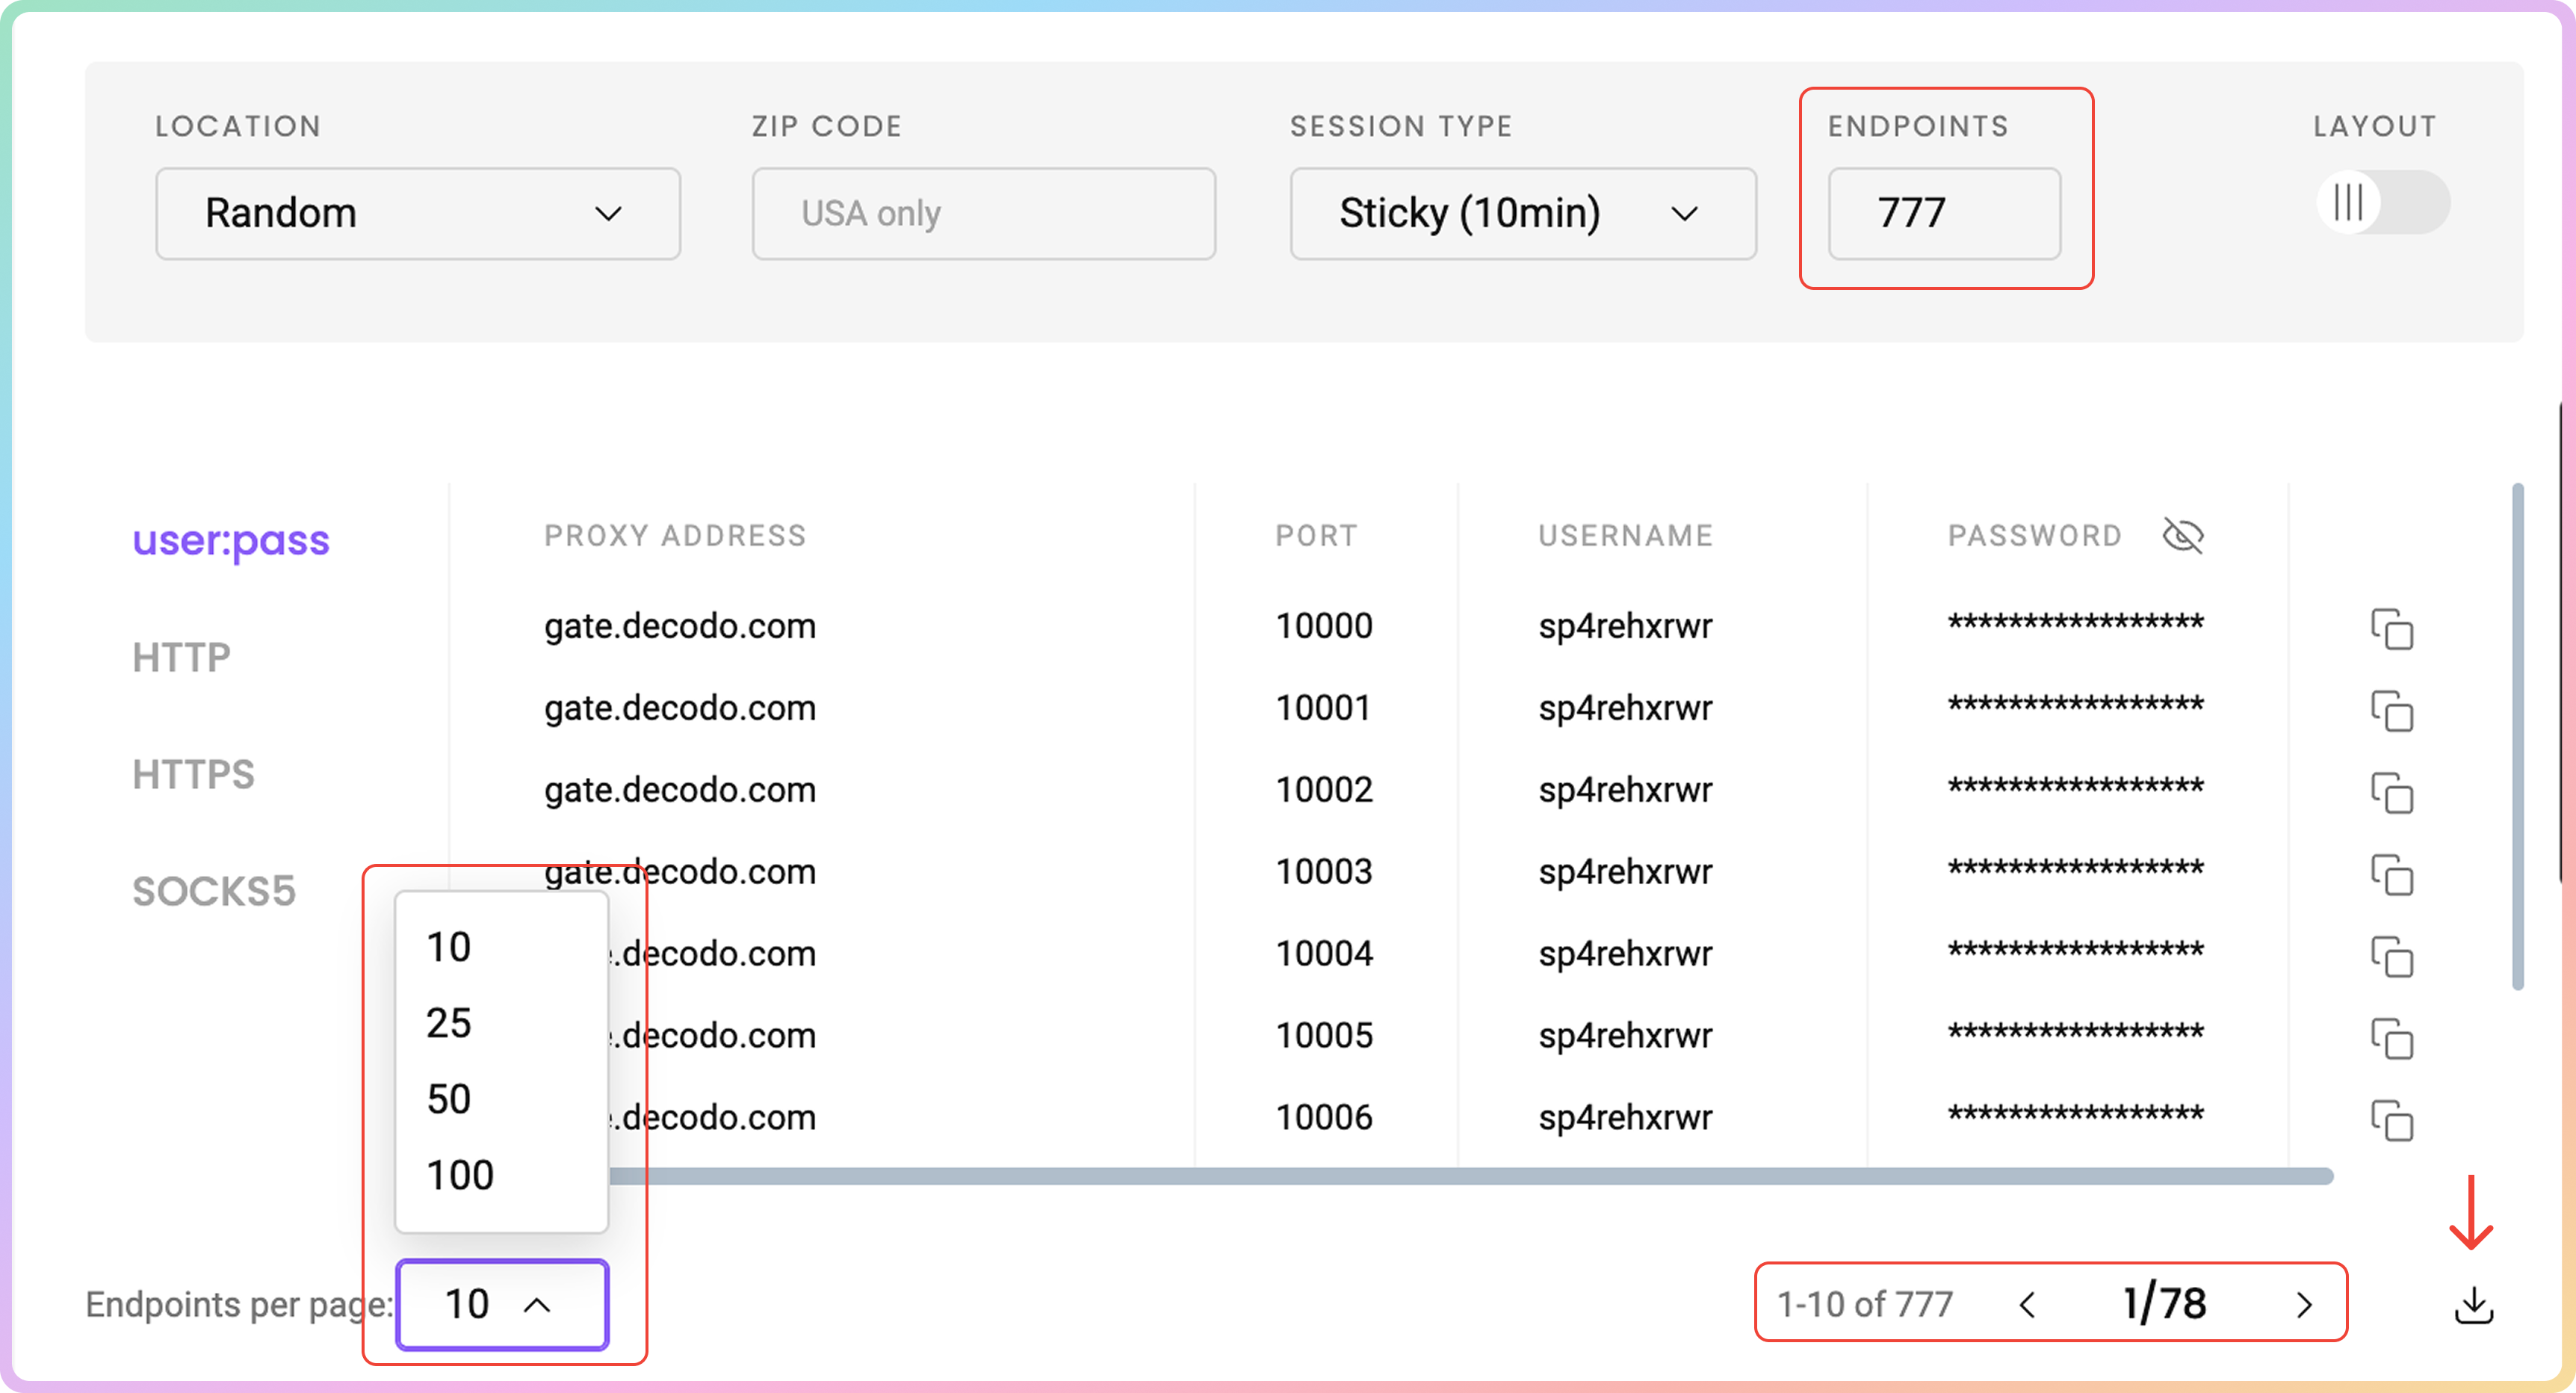The image size is (2576, 1393).
Task: Choose 100 endpoints per page
Action: [x=460, y=1175]
